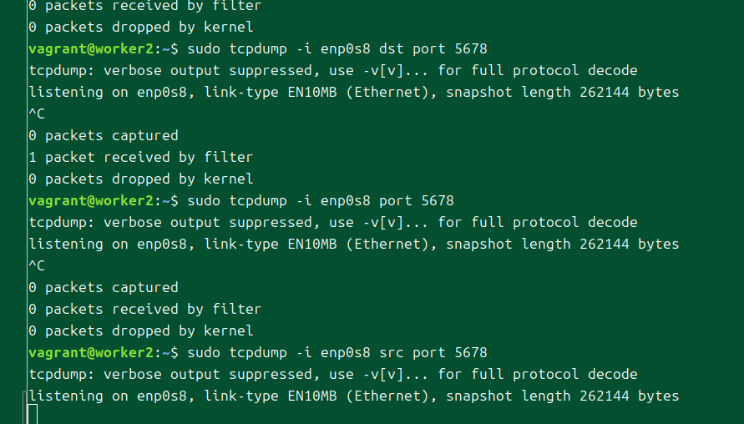The image size is (744, 424).
Task: Click the "listening on enp0s8" line above the cursor
Action: pos(115,396)
